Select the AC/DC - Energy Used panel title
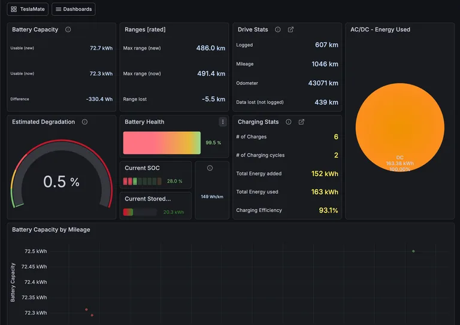This screenshot has width=460, height=325. click(x=380, y=29)
